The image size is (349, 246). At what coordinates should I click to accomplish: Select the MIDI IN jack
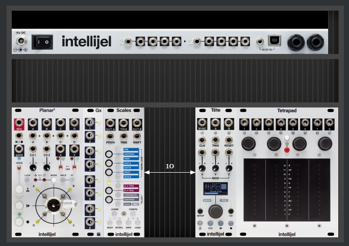tap(260, 42)
